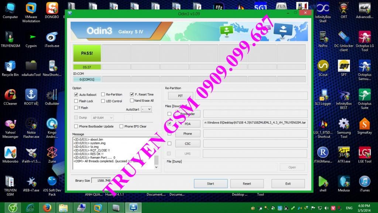Open Octoplus LG Tool icon

coord(364,41)
